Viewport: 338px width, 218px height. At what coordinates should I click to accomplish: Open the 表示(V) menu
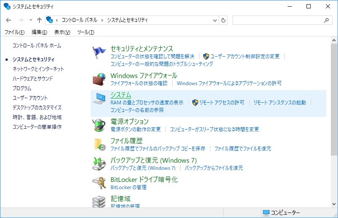(x=62, y=32)
